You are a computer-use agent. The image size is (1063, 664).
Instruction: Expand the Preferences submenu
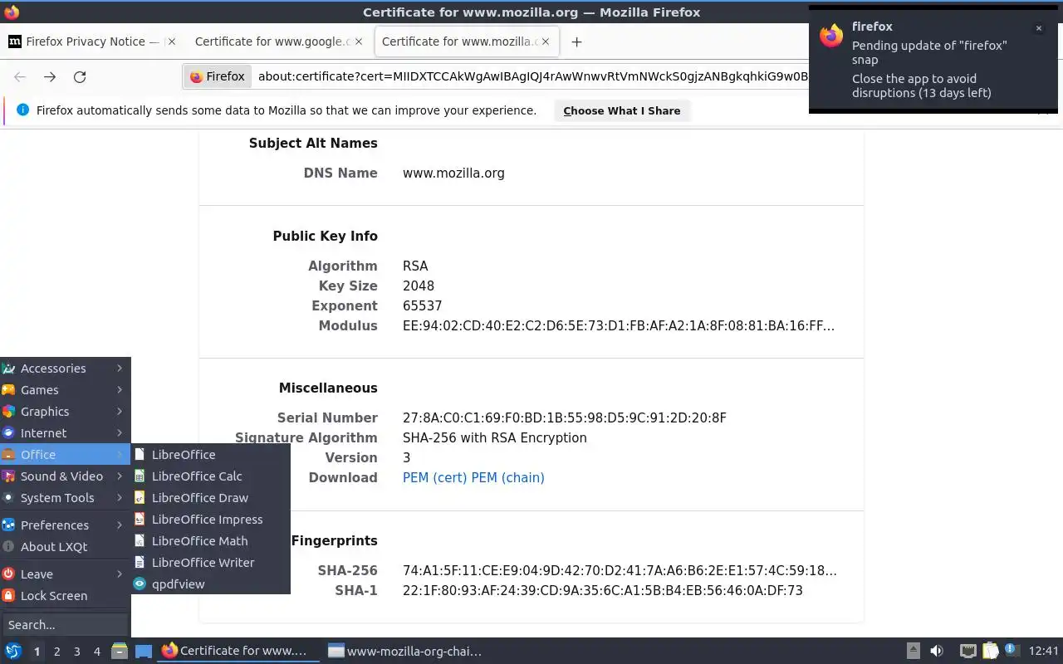[66, 525]
